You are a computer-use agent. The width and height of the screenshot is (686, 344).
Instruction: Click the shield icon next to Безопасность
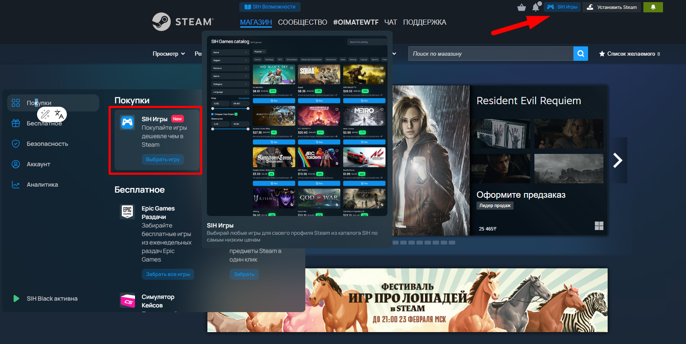pos(16,144)
